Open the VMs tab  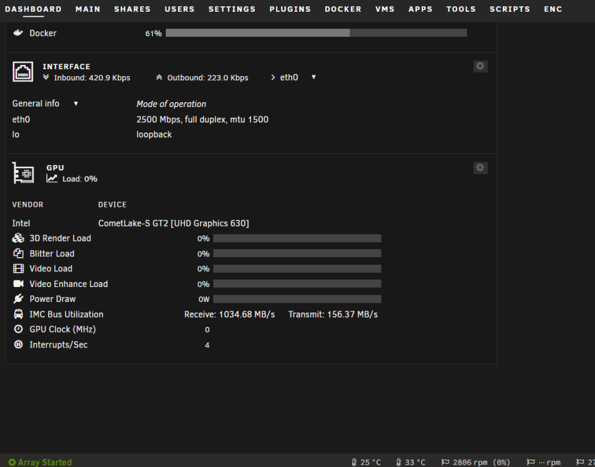[385, 9]
